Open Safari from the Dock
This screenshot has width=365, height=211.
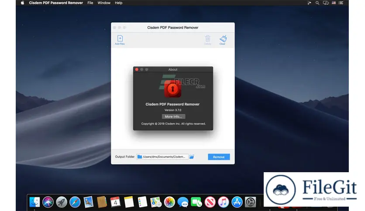[75, 202]
